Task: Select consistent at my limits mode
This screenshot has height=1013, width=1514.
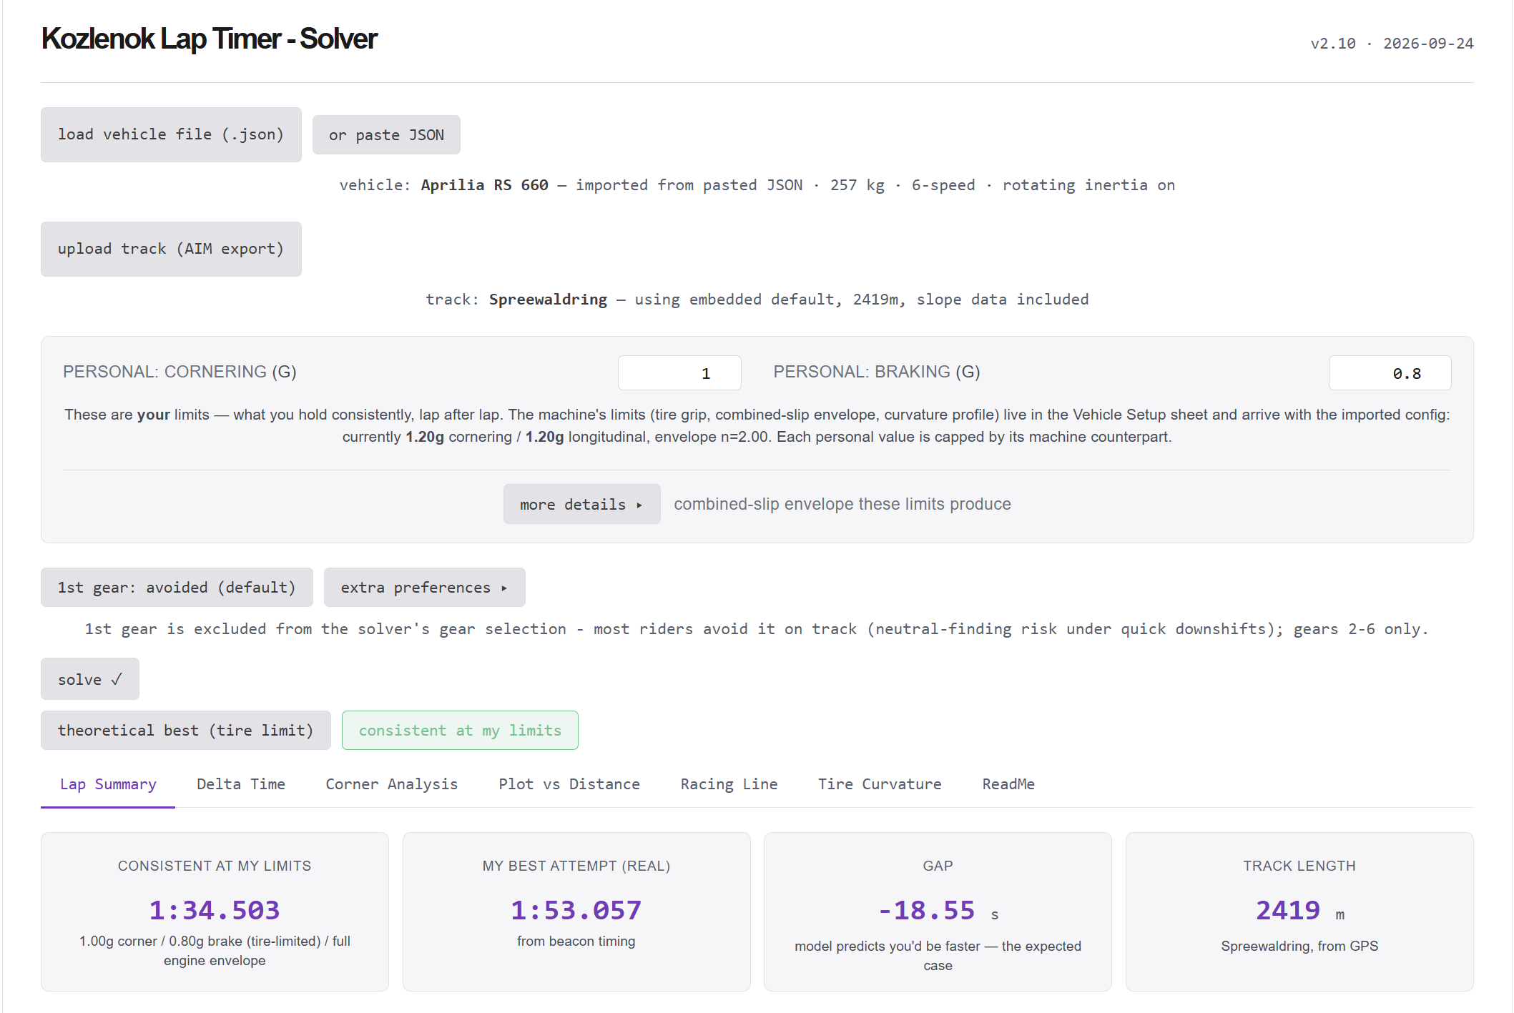Action: tap(460, 730)
